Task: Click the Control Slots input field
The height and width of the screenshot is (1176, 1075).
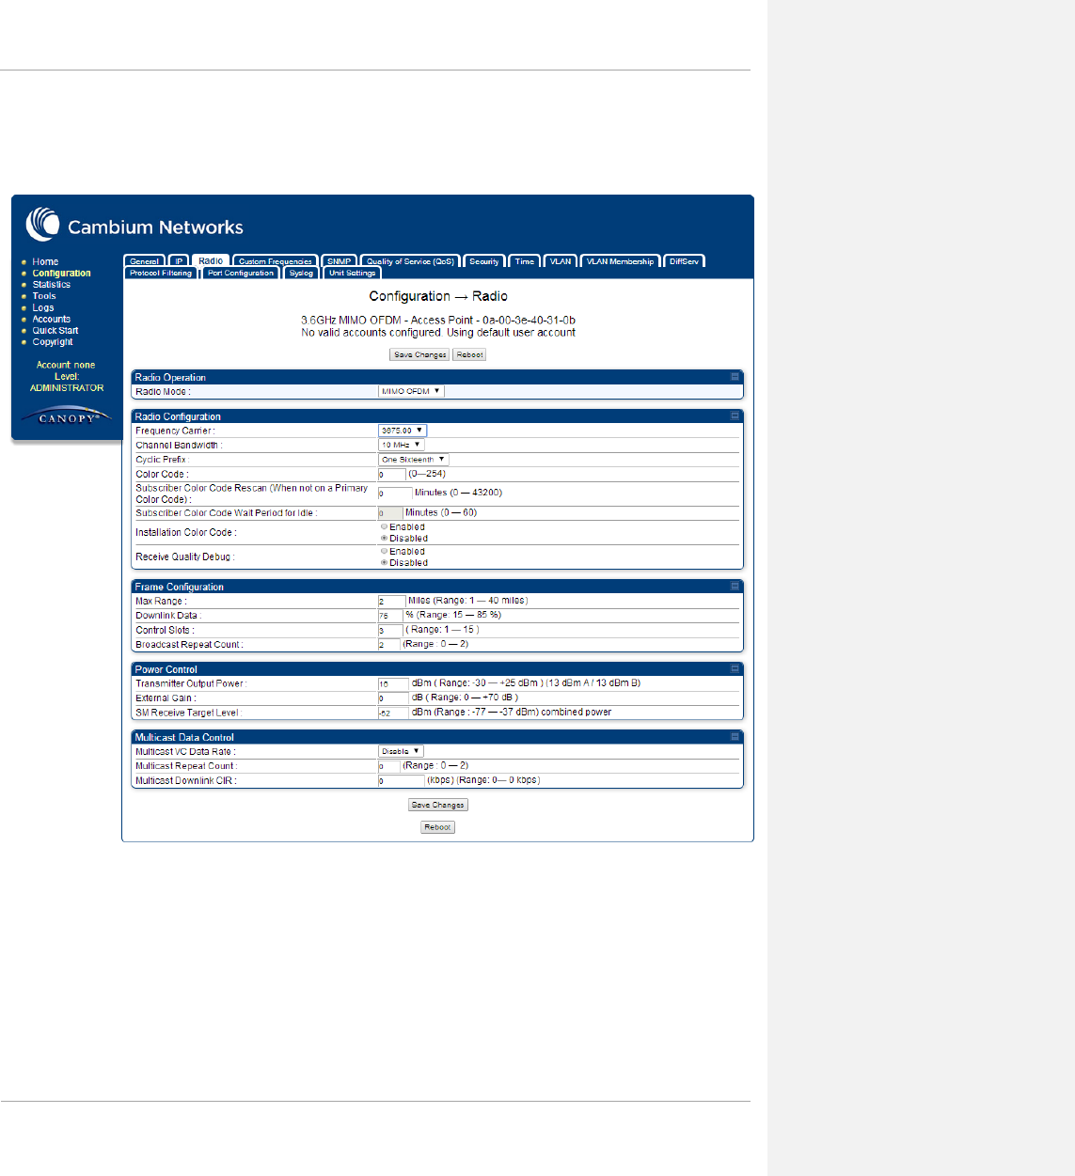Action: pyautogui.click(x=390, y=630)
